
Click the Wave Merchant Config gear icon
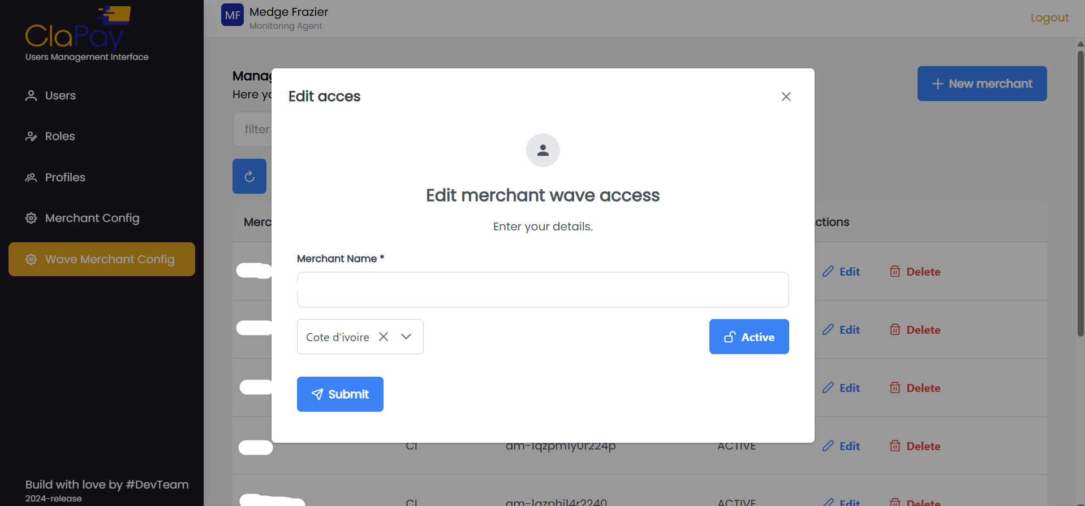coord(31,259)
